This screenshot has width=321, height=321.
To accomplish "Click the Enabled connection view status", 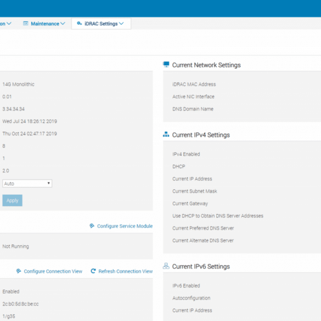I will click(11, 291).
